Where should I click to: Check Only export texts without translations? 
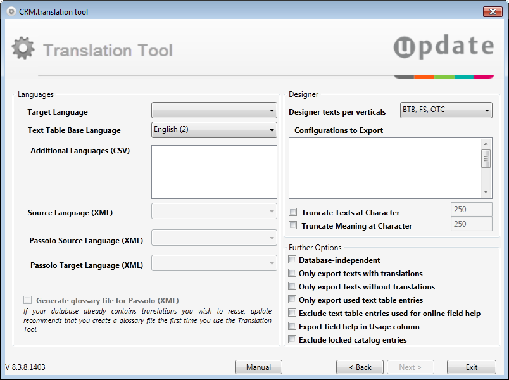coord(292,286)
